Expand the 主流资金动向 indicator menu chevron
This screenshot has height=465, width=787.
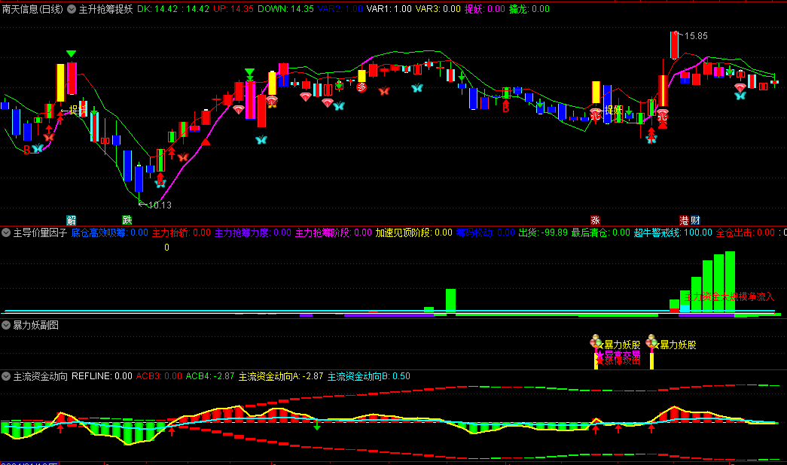(x=6, y=376)
